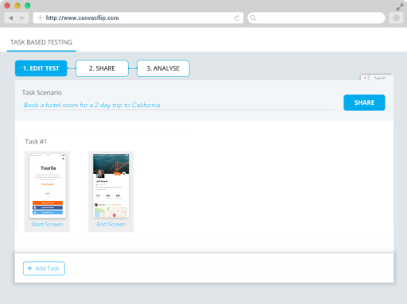
Task: Click the Task Scenario label
Action: pos(42,93)
